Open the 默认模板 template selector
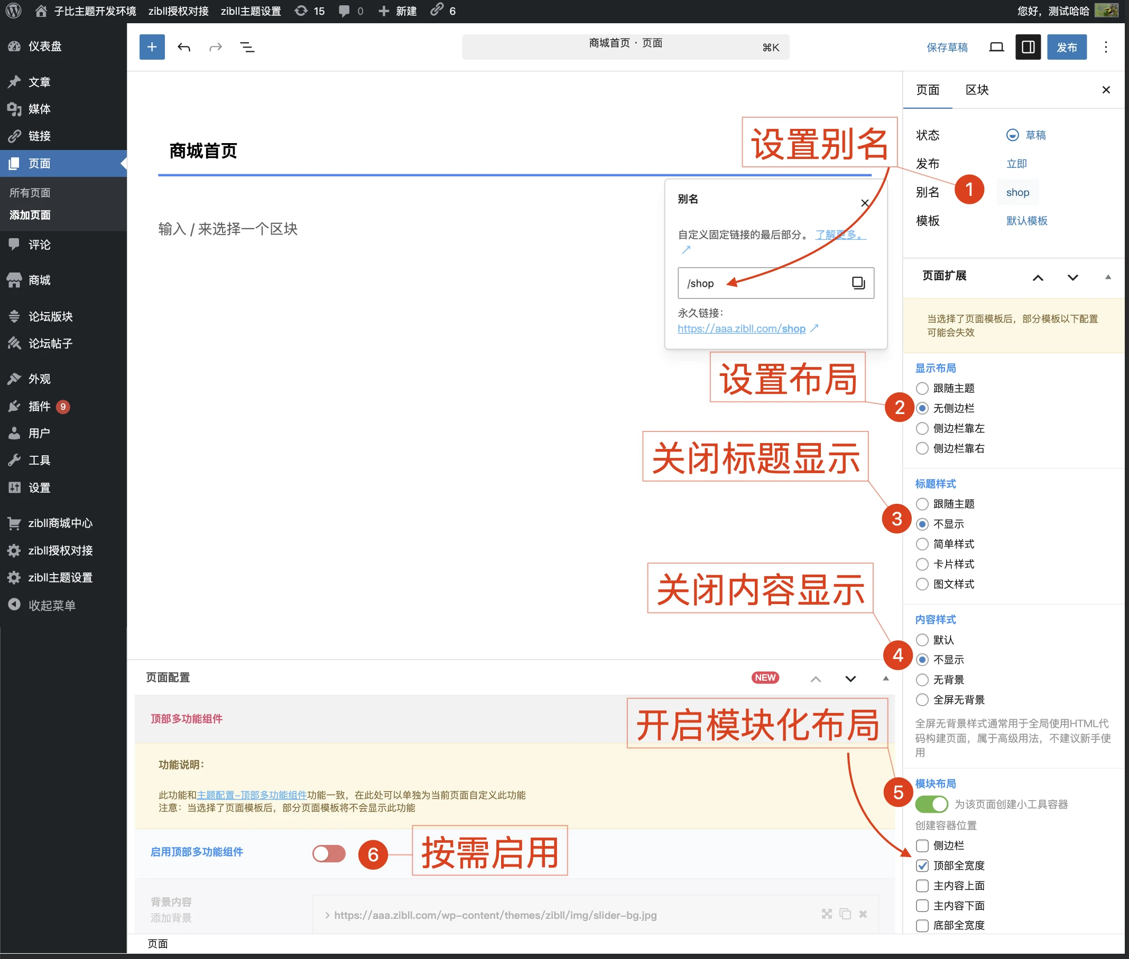1129x959 pixels. pos(1026,221)
